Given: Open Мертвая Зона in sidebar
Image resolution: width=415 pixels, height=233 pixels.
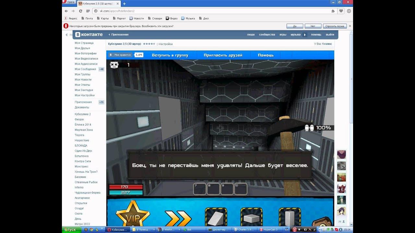Looking at the screenshot, I should (84, 130).
